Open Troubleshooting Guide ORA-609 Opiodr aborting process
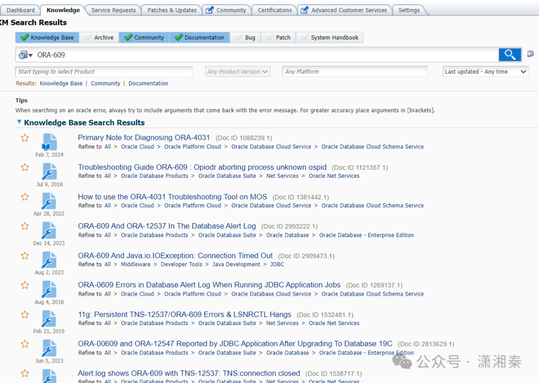539x383 pixels. (202, 167)
